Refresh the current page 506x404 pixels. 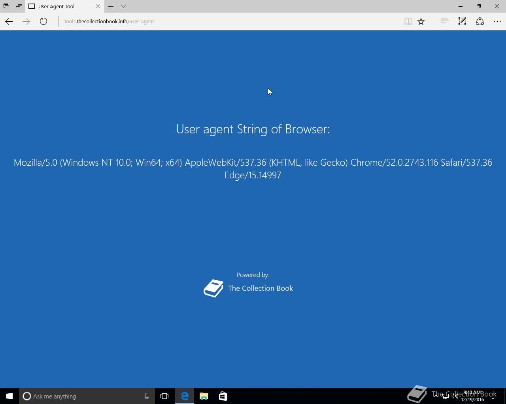pyautogui.click(x=43, y=21)
